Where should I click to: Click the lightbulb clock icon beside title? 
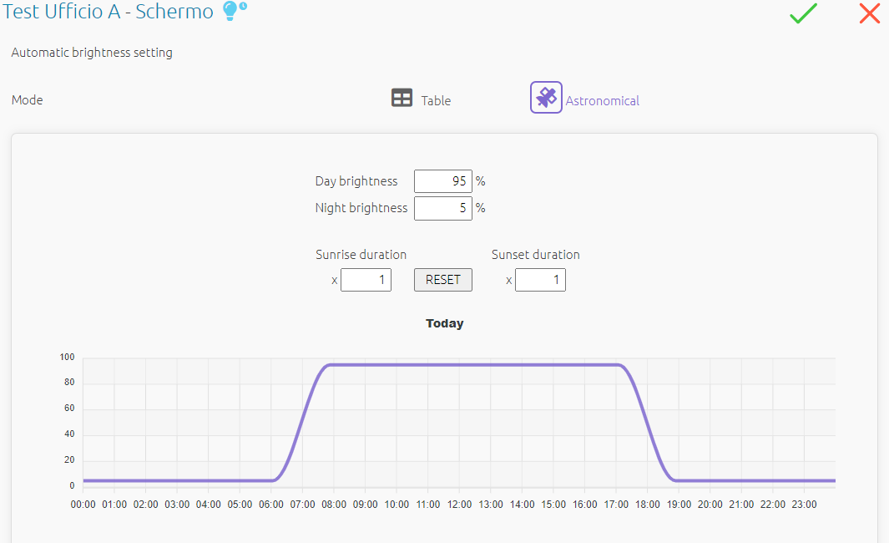[235, 12]
